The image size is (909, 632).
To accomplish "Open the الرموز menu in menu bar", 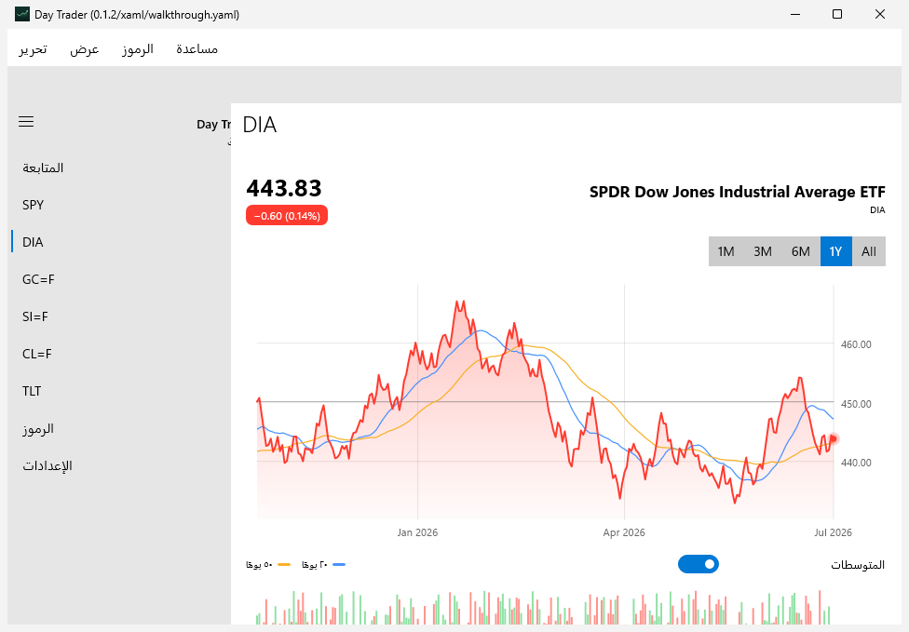I will (138, 49).
